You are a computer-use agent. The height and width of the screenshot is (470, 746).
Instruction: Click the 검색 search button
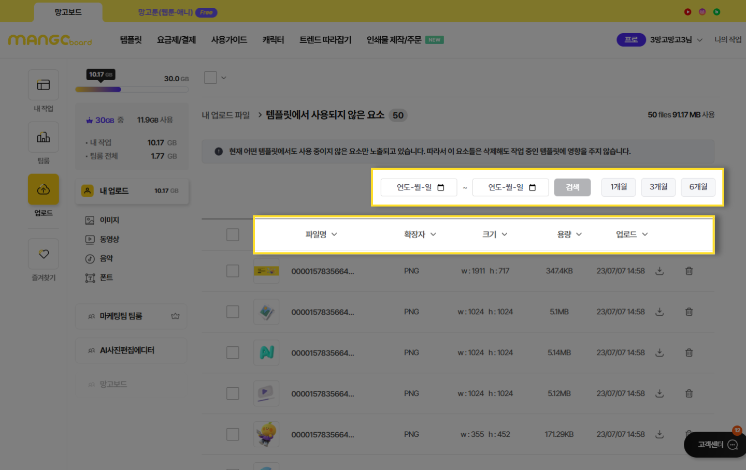point(572,187)
